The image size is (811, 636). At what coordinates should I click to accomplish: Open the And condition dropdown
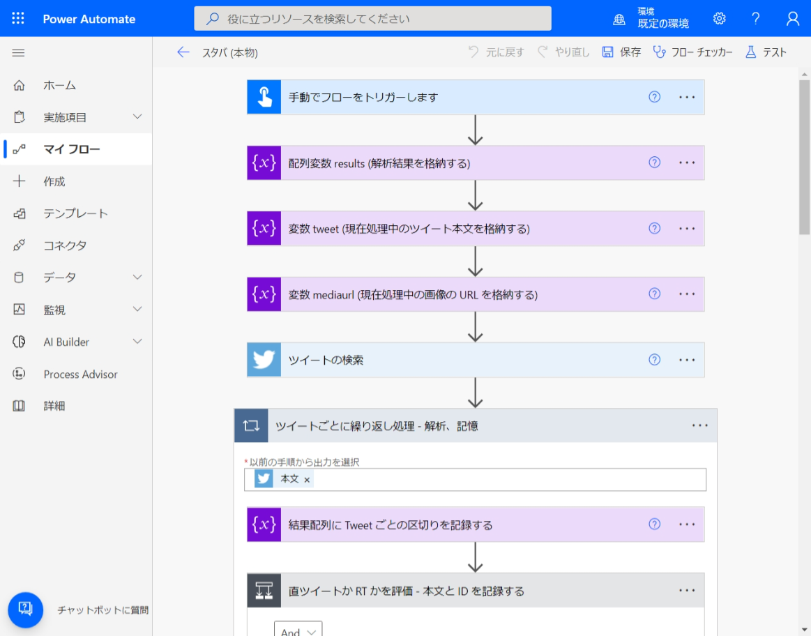[x=298, y=629]
